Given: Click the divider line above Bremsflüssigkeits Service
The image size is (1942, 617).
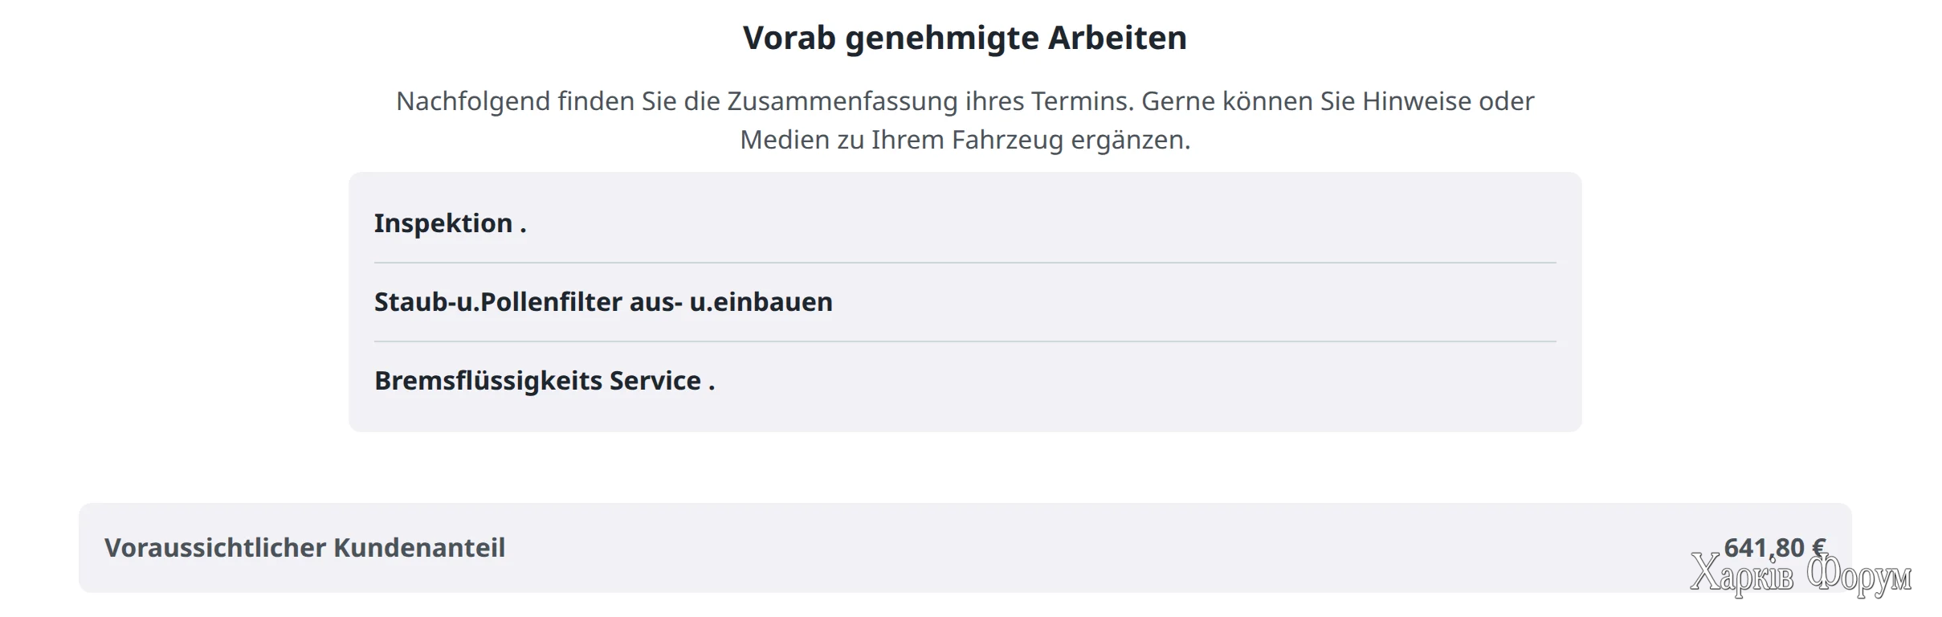Looking at the screenshot, I should [964, 341].
